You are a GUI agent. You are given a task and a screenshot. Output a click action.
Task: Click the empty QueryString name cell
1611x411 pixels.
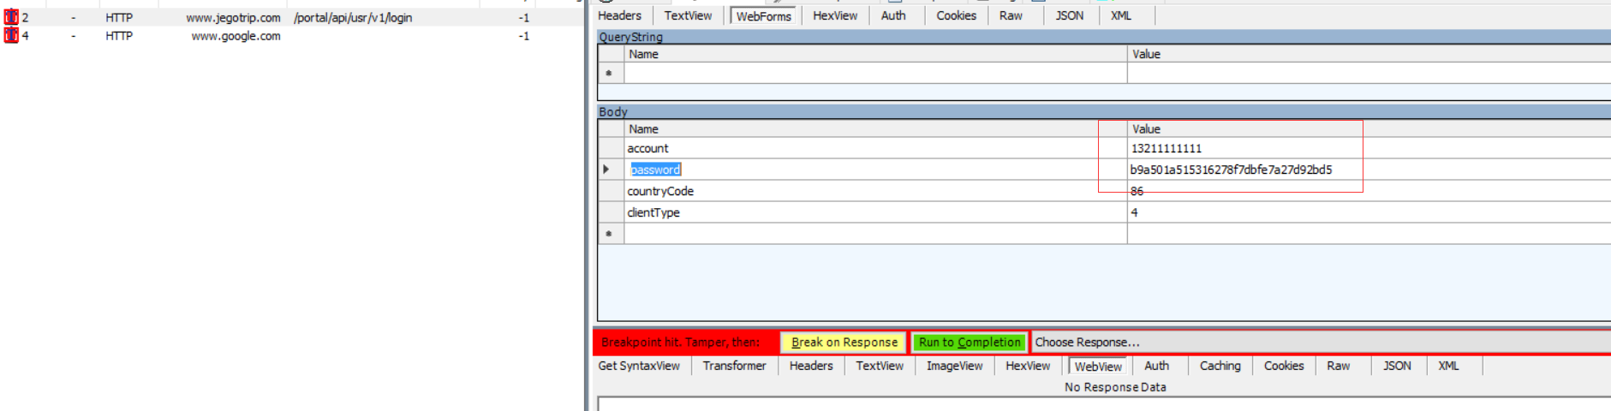click(x=875, y=73)
